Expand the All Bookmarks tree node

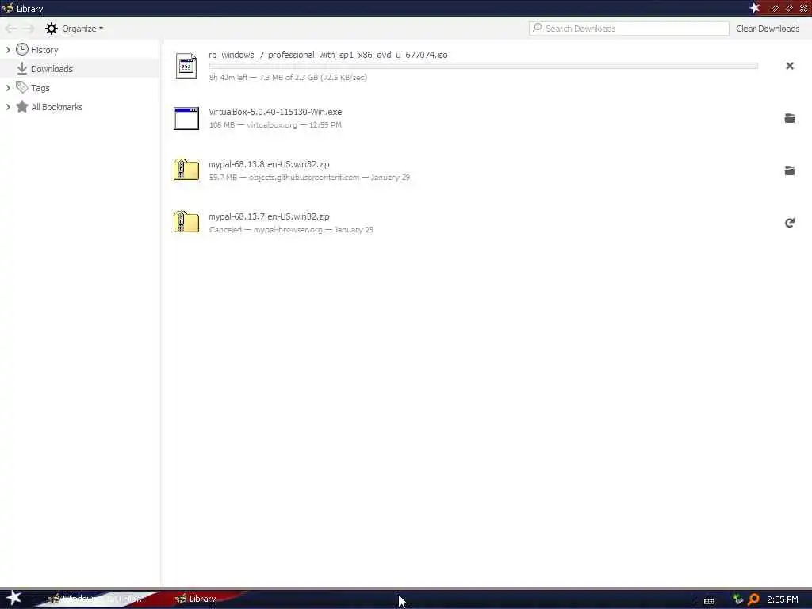[8, 107]
